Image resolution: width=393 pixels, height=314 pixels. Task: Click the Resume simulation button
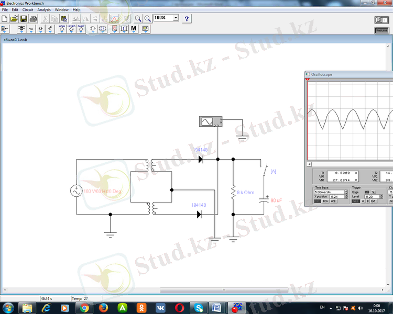pos(381,30)
